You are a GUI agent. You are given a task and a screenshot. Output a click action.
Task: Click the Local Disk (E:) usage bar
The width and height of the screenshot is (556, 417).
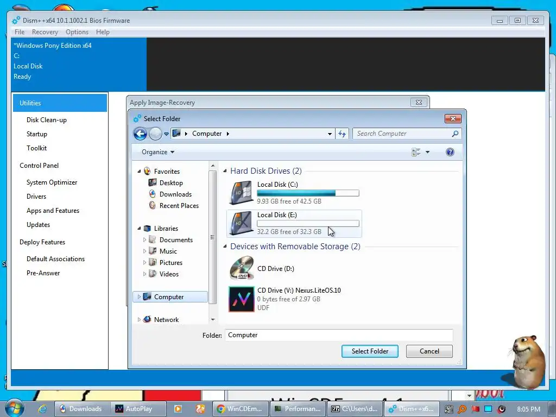[x=308, y=223]
